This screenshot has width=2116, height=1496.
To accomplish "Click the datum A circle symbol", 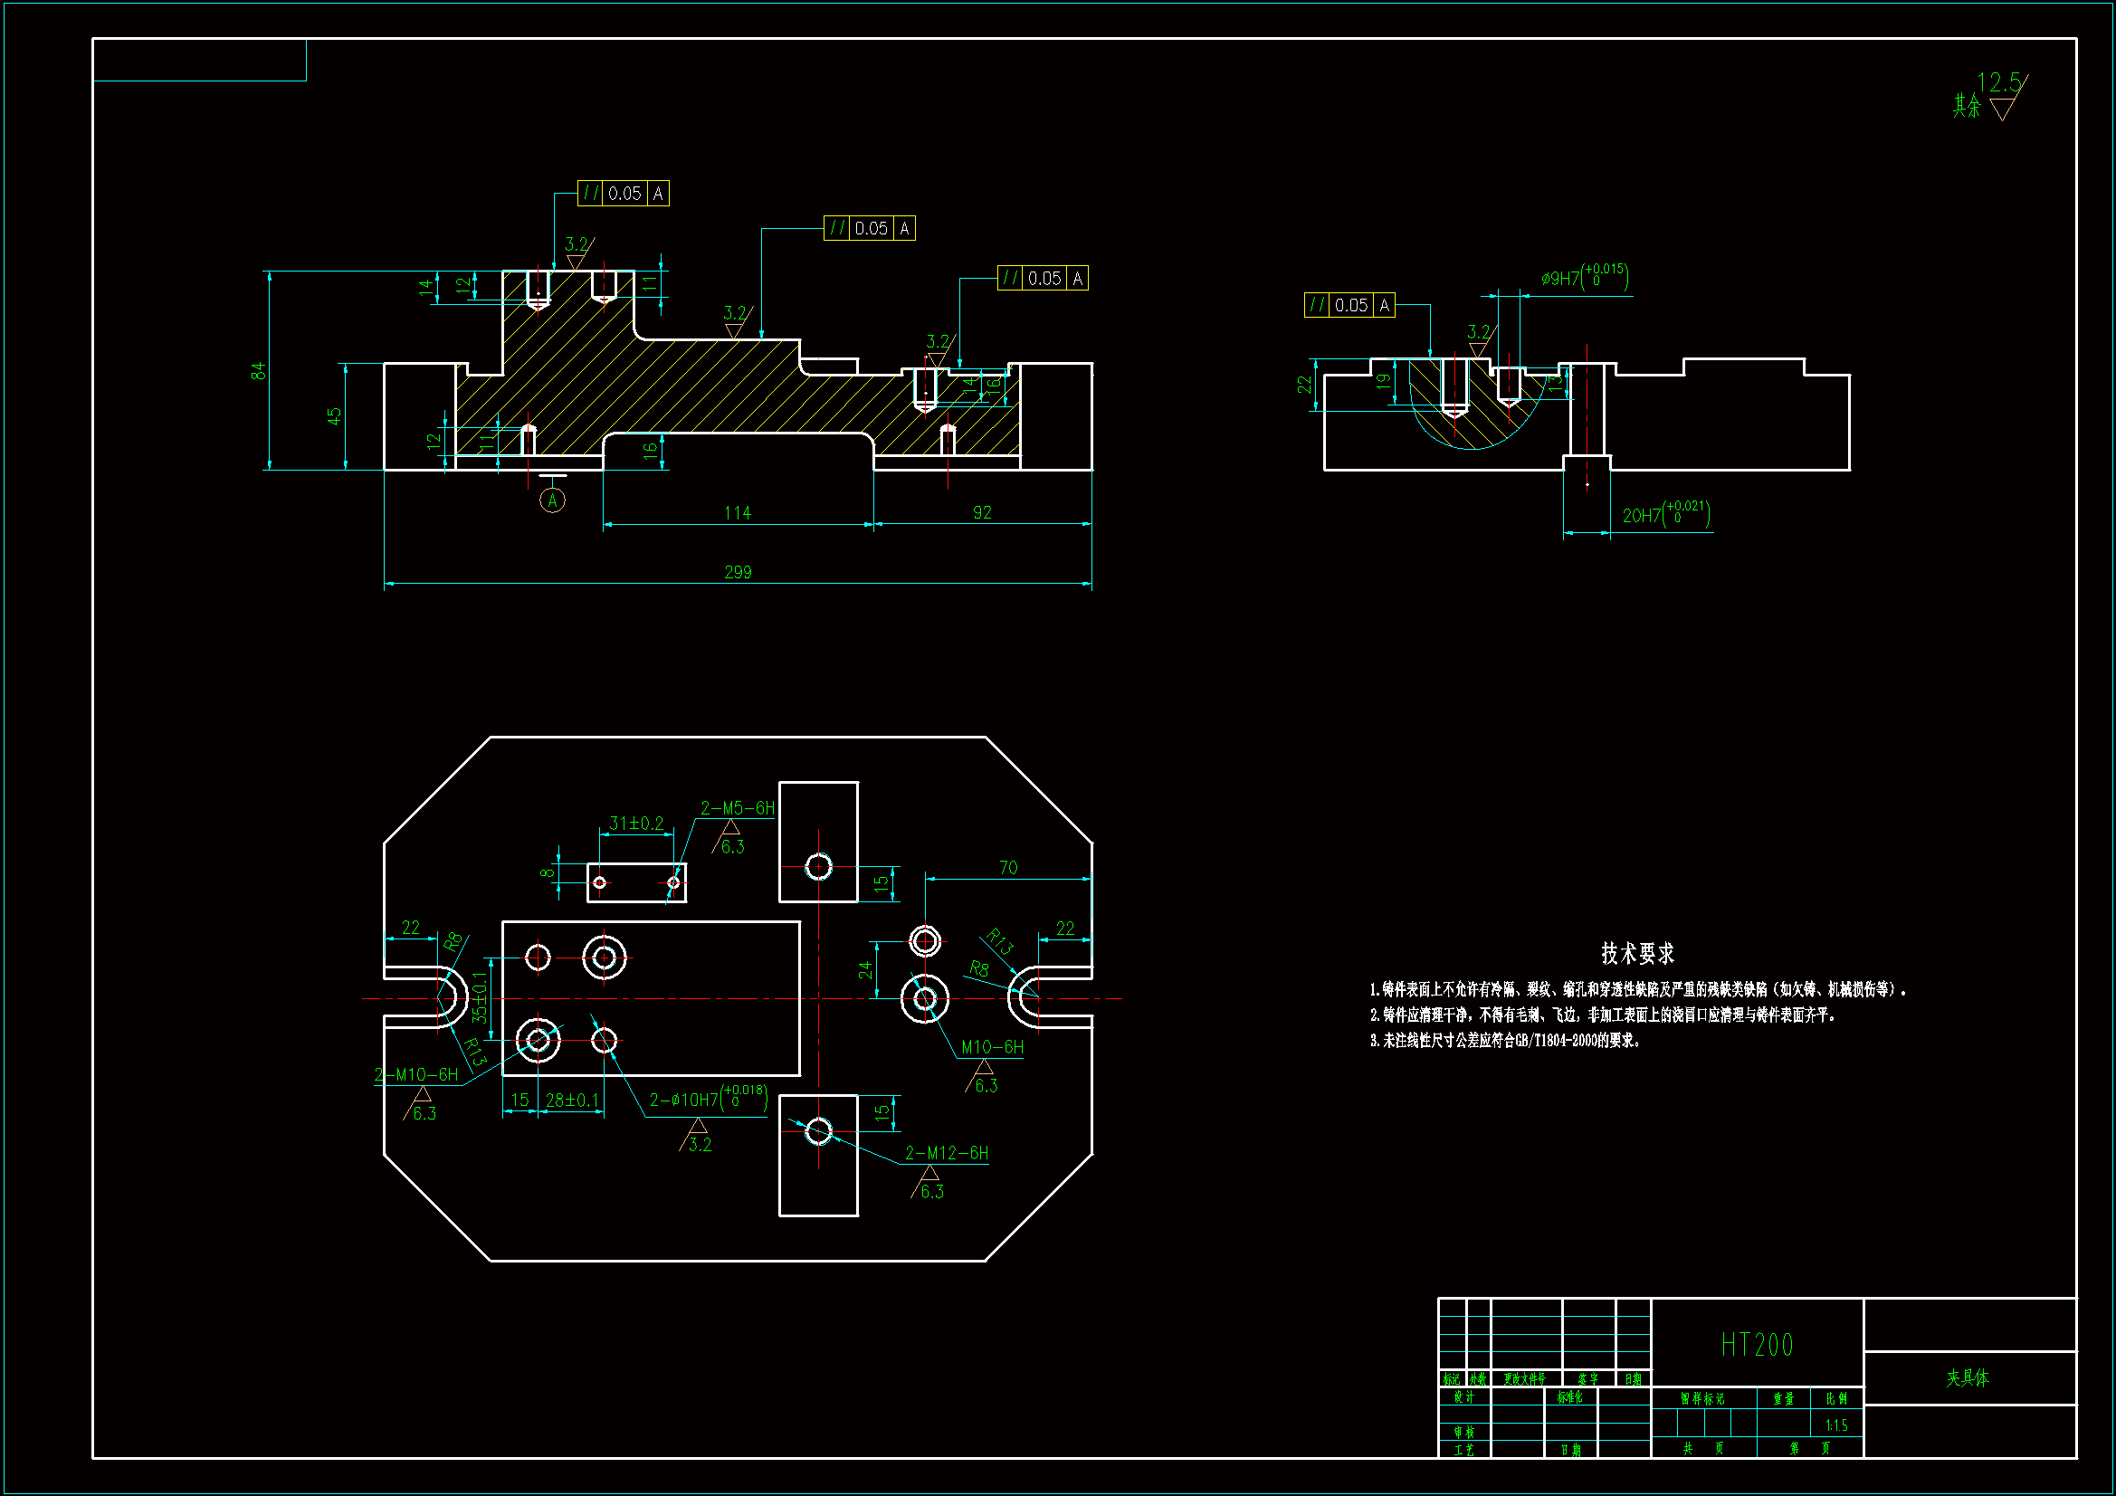I will click(x=552, y=500).
